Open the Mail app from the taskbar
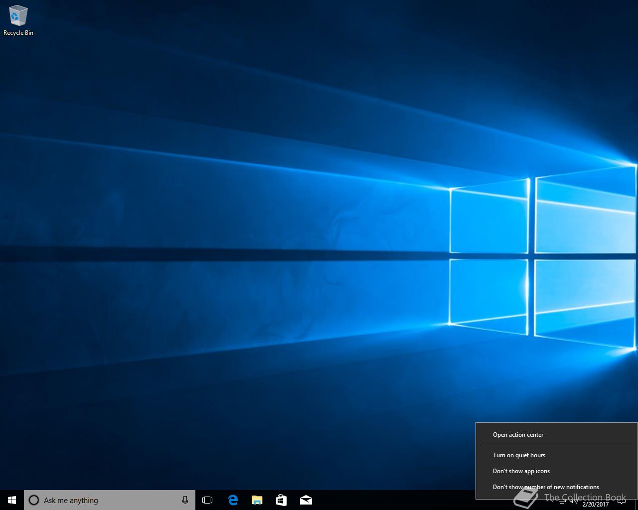Image resolution: width=638 pixels, height=510 pixels. coord(306,500)
